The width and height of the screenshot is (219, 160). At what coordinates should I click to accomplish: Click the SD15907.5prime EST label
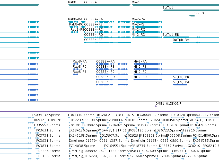113,136
